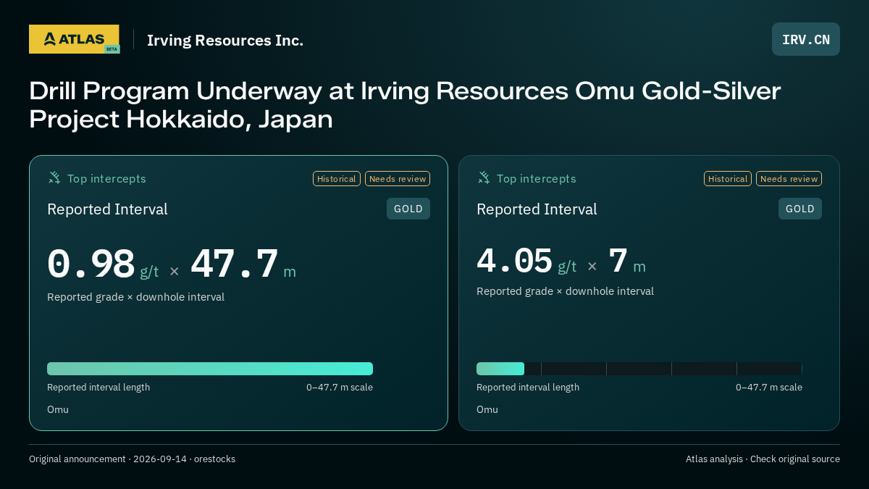Click 0–47.7 m scale text in the 4.05 g/t card

tap(769, 388)
